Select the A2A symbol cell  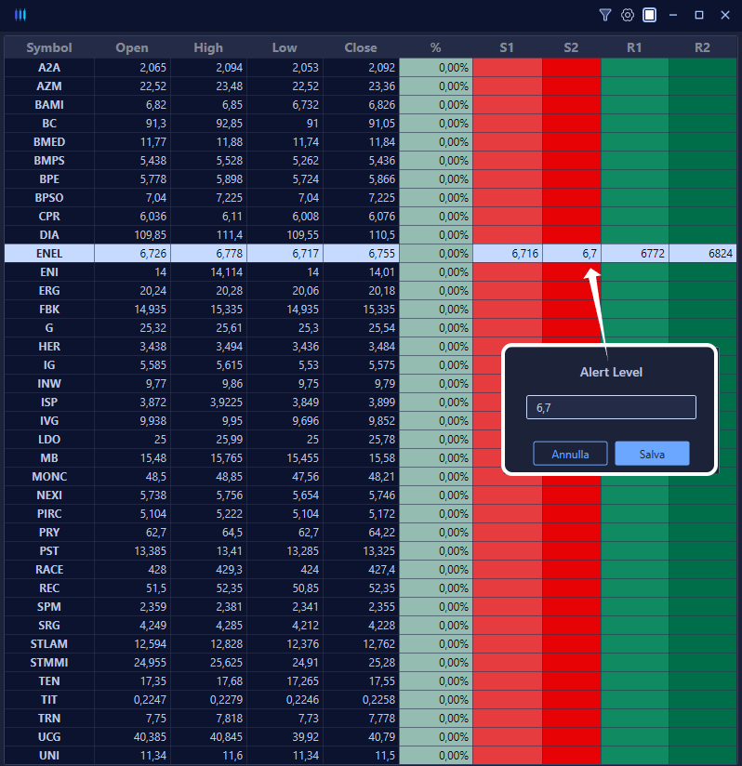tap(49, 68)
